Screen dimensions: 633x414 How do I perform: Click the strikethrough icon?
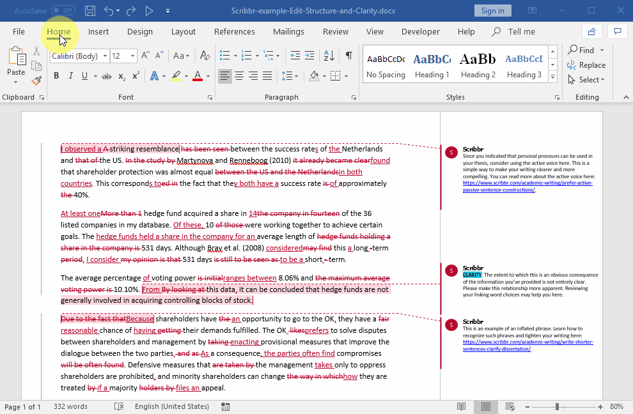click(106, 76)
